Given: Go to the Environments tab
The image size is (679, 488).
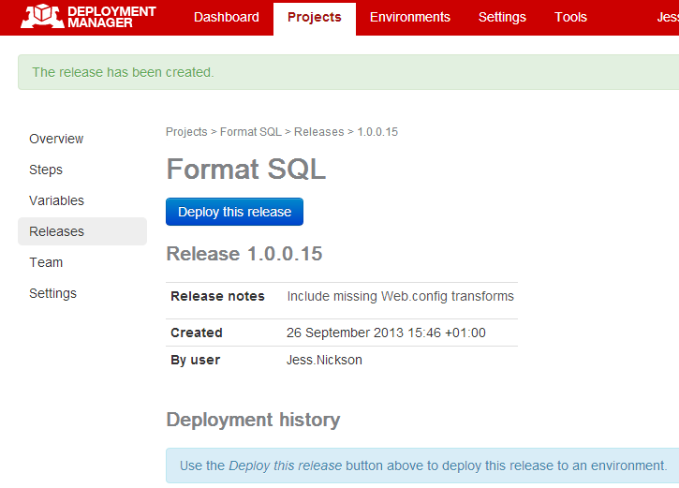Looking at the screenshot, I should pyautogui.click(x=409, y=17).
